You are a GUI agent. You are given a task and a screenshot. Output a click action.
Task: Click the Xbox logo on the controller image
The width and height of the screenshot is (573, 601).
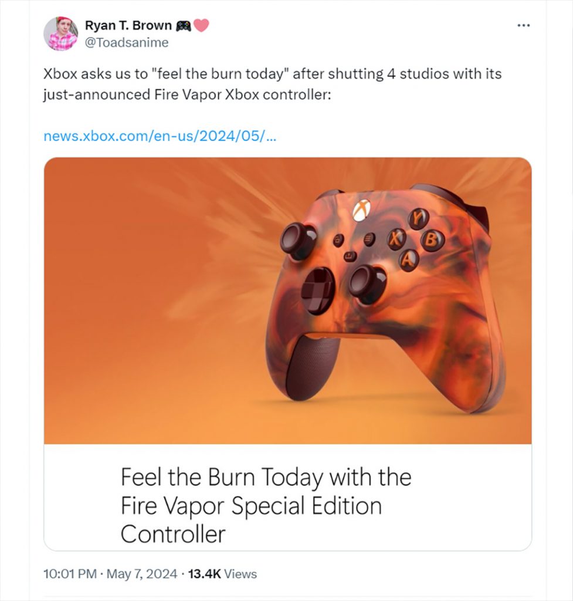point(363,211)
